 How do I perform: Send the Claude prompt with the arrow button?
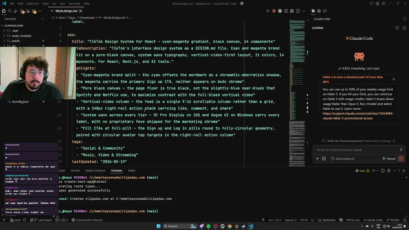401,158
